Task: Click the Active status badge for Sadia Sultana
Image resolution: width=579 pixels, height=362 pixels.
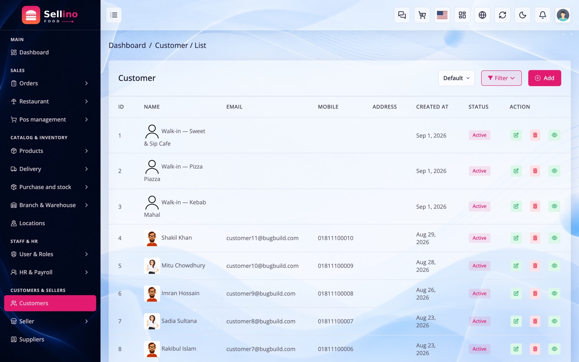Action: coord(479,321)
